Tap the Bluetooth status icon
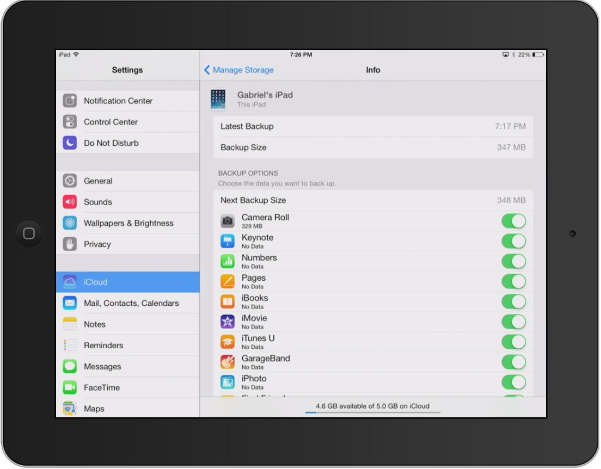Viewport: 601px width, 469px height. (x=513, y=55)
